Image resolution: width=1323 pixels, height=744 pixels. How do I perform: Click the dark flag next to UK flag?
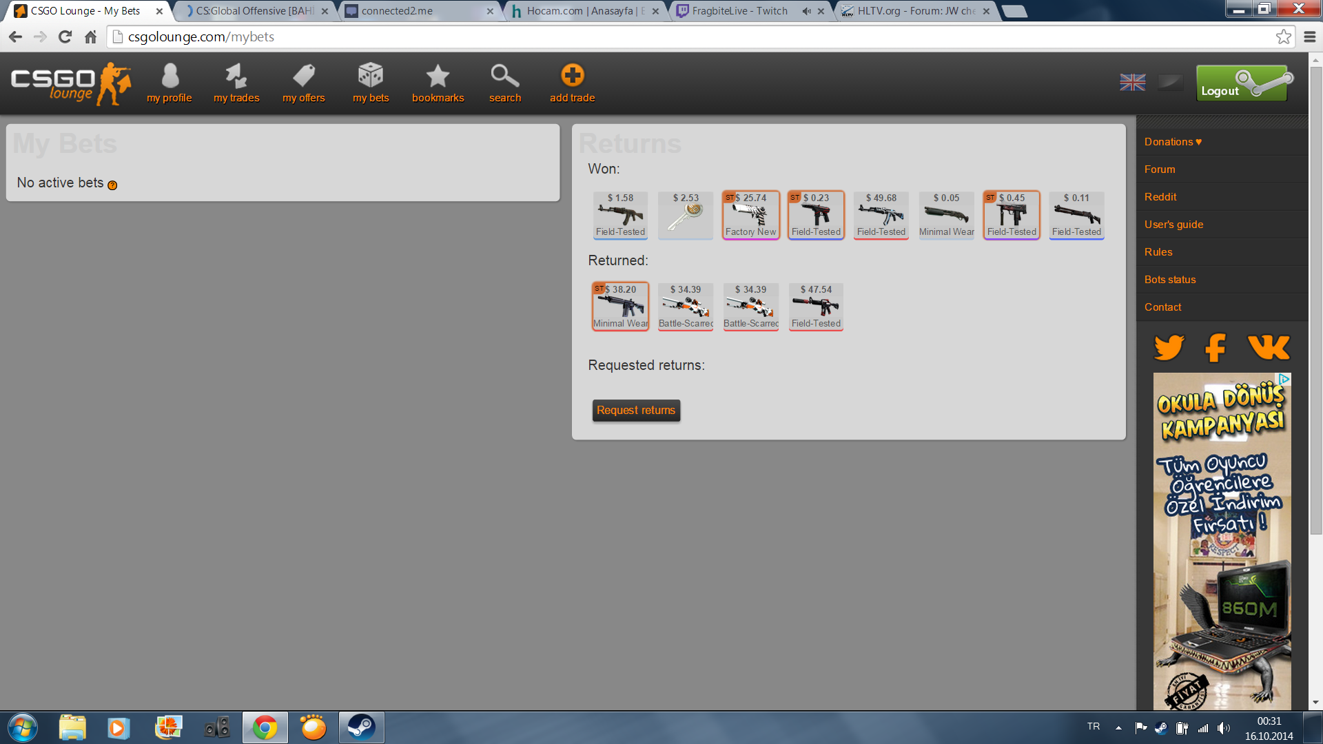[1171, 83]
